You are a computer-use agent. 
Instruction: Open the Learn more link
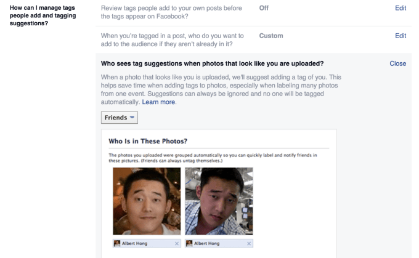[x=159, y=102]
